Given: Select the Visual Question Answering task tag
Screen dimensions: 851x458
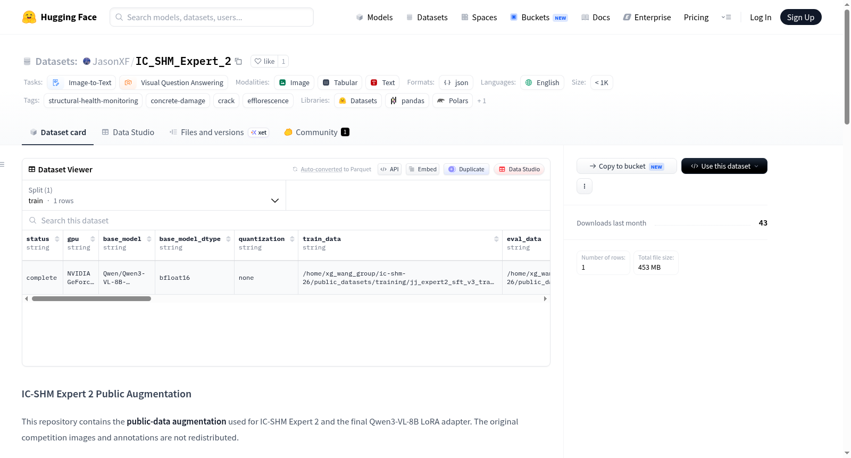Looking at the screenshot, I should coord(173,82).
